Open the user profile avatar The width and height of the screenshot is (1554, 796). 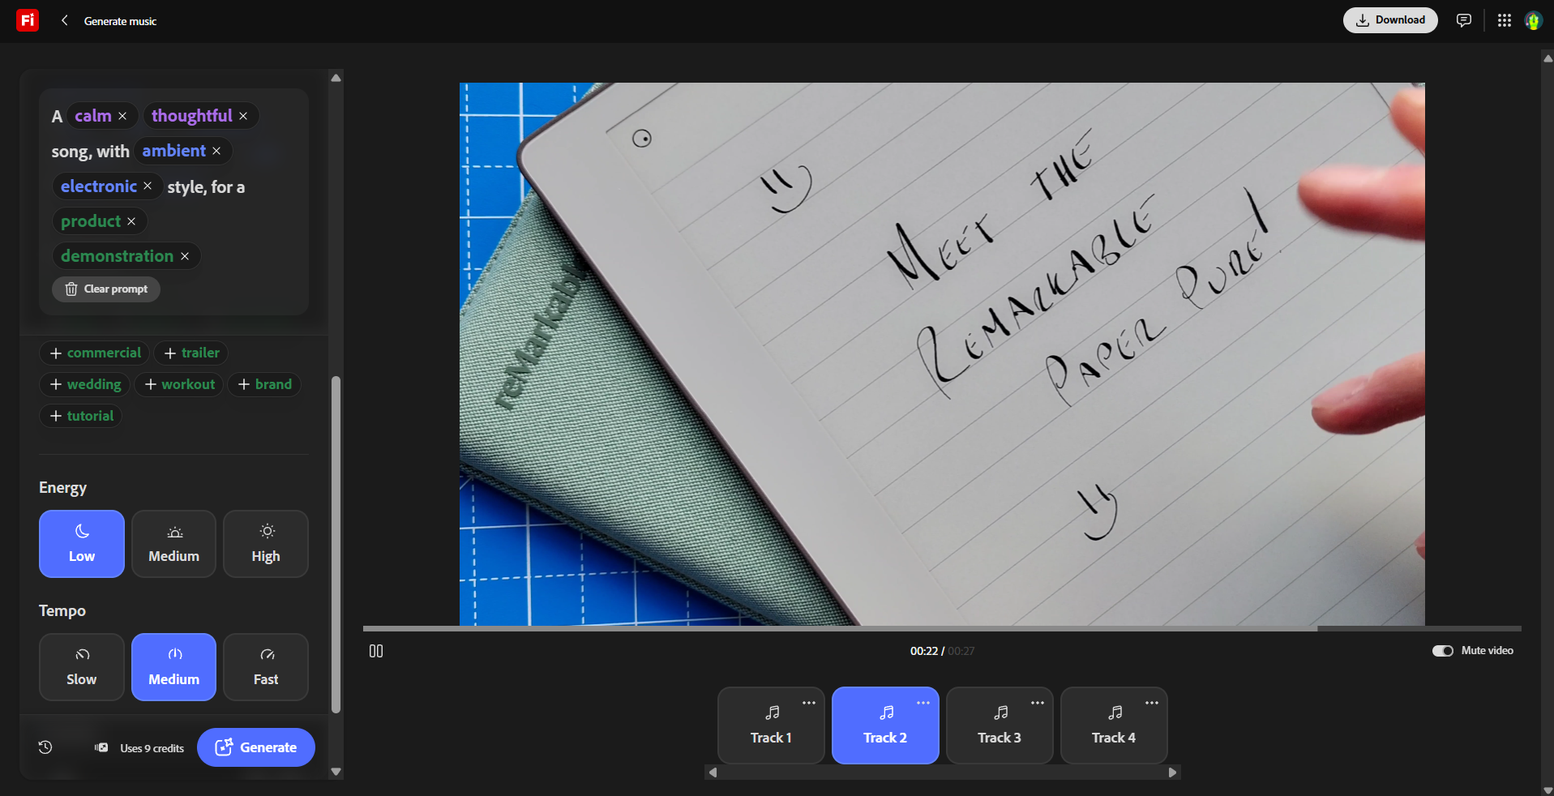[1533, 20]
